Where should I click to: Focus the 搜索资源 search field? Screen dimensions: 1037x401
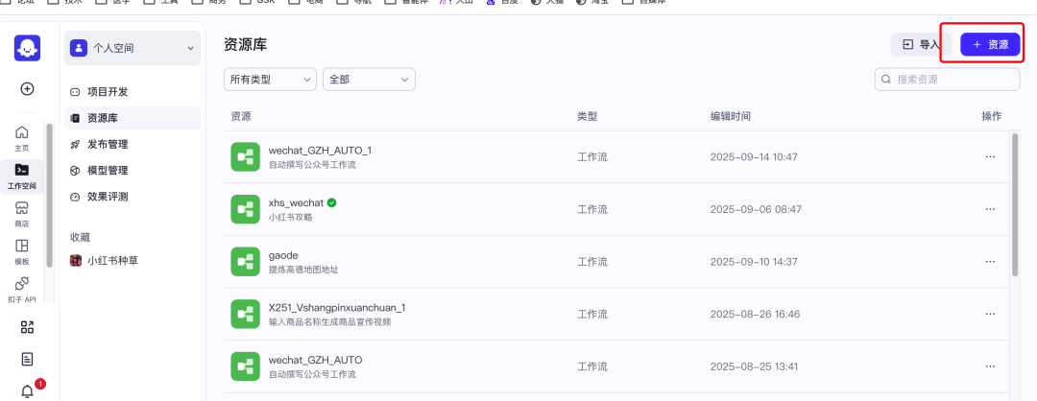(947, 80)
